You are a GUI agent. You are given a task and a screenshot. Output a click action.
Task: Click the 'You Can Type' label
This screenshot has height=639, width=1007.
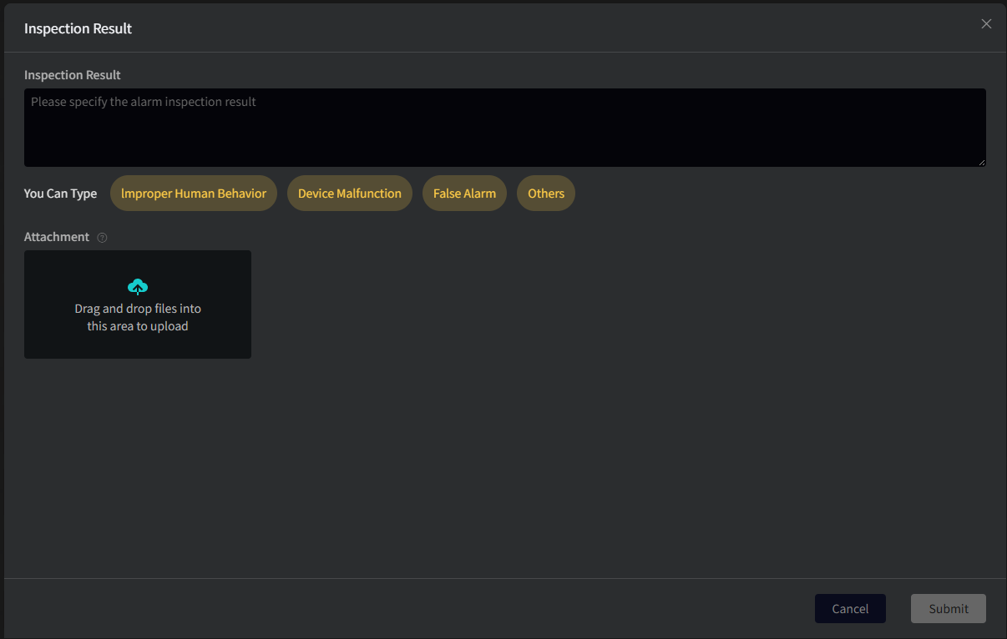tap(60, 194)
